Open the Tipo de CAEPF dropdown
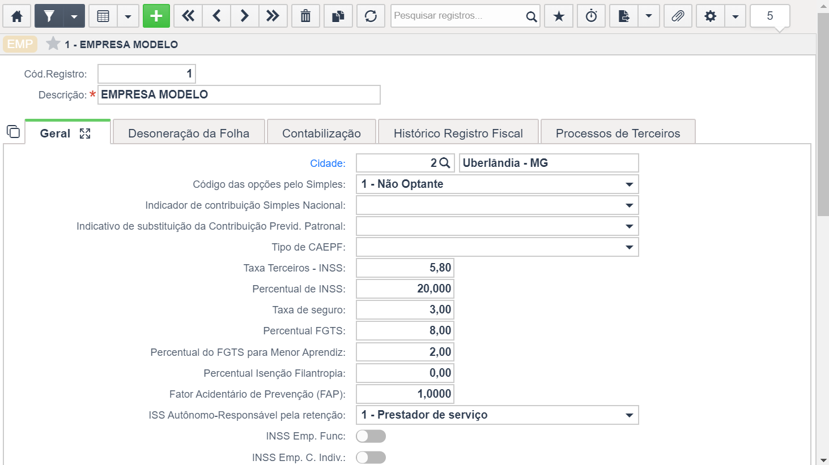 [497, 247]
